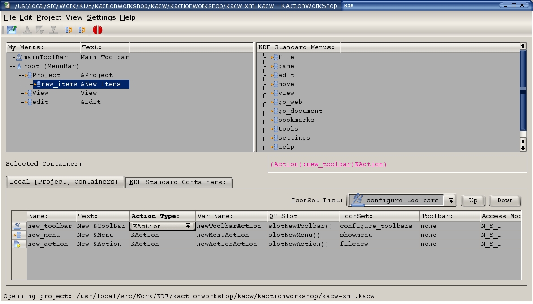Click the (Action):new_toolbar(KAction) field
The height and width of the screenshot is (304, 533).
[397, 164]
